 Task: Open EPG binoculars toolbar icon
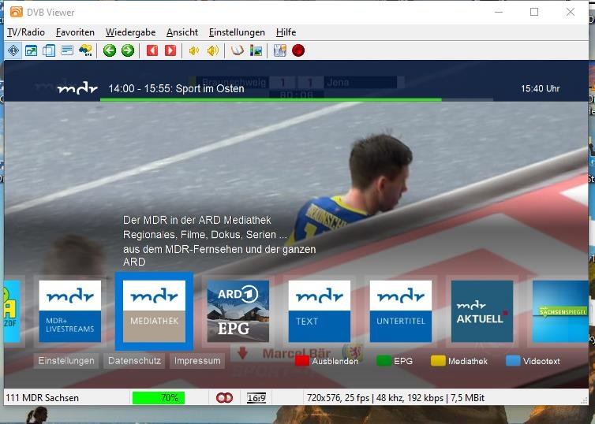85,50
